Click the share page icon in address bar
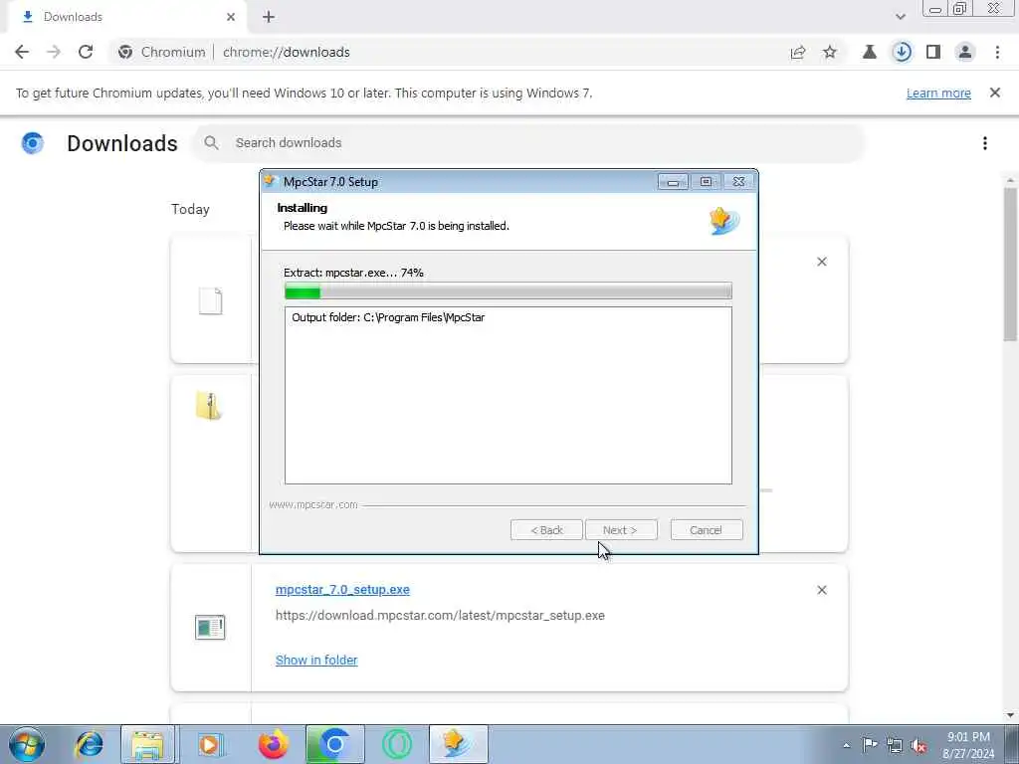Viewport: 1019px width, 764px height. point(798,52)
